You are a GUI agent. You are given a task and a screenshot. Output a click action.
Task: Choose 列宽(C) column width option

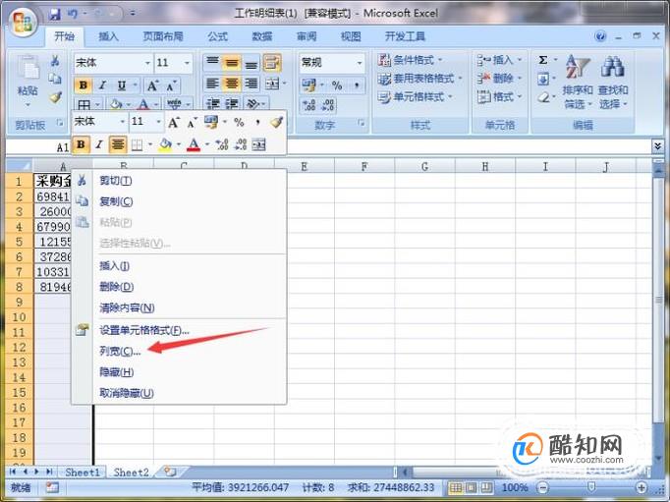(x=179, y=351)
